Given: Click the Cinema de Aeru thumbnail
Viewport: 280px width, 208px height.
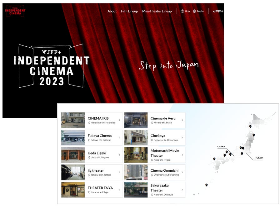Looking at the screenshot, I should [x=136, y=120].
